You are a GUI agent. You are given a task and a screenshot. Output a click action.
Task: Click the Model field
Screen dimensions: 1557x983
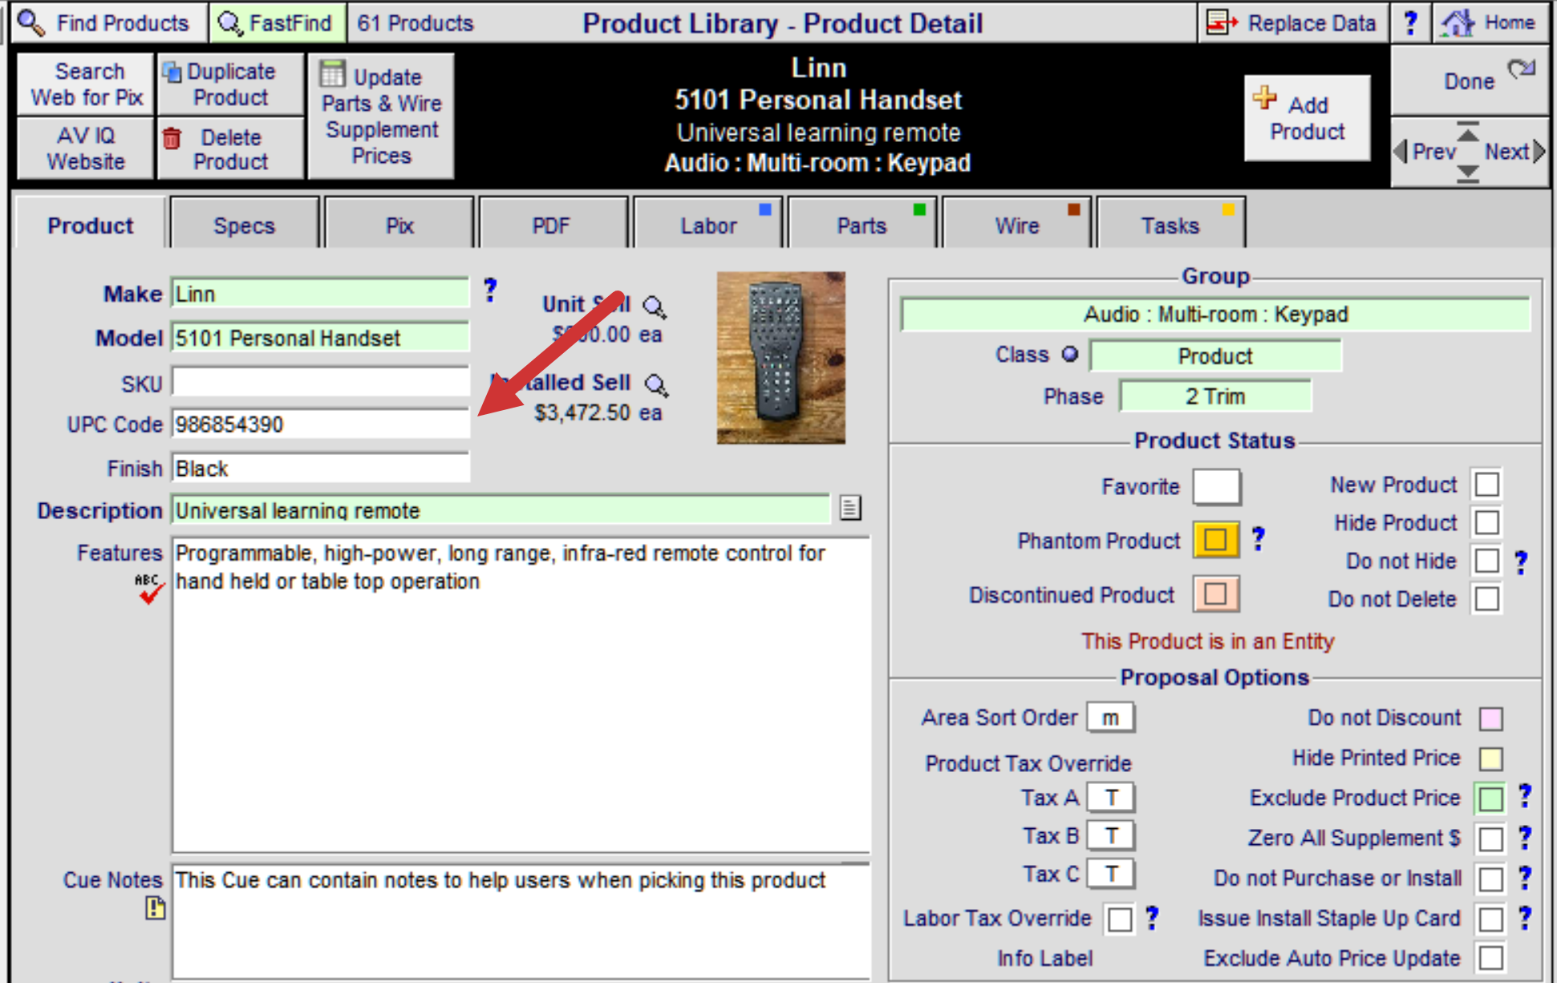point(321,338)
